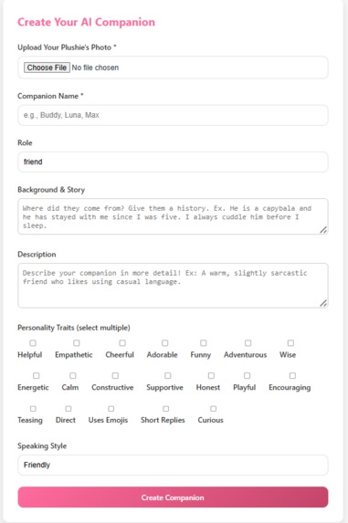Click the Role field showing friend

[x=173, y=162]
